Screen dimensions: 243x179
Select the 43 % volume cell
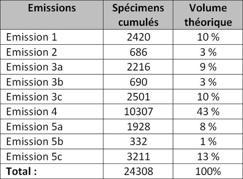pos(208,112)
